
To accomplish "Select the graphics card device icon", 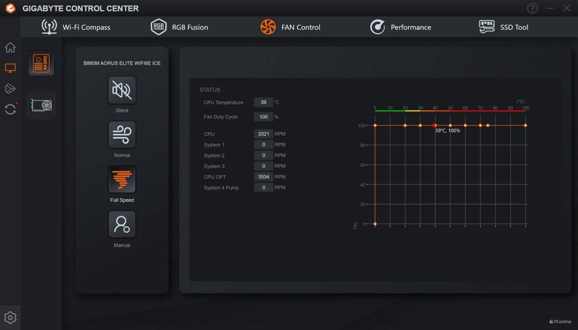I will pyautogui.click(x=42, y=105).
